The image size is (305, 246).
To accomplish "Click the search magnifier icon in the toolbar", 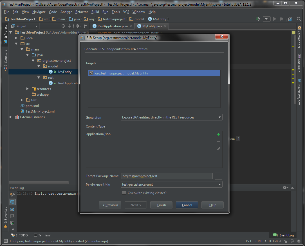I will point(299,19).
